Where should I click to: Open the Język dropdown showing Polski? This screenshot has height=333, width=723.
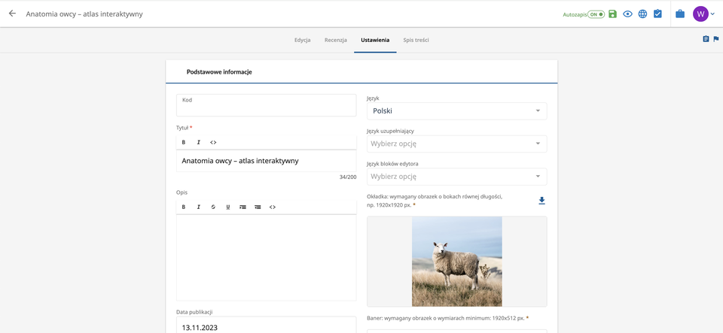click(456, 111)
